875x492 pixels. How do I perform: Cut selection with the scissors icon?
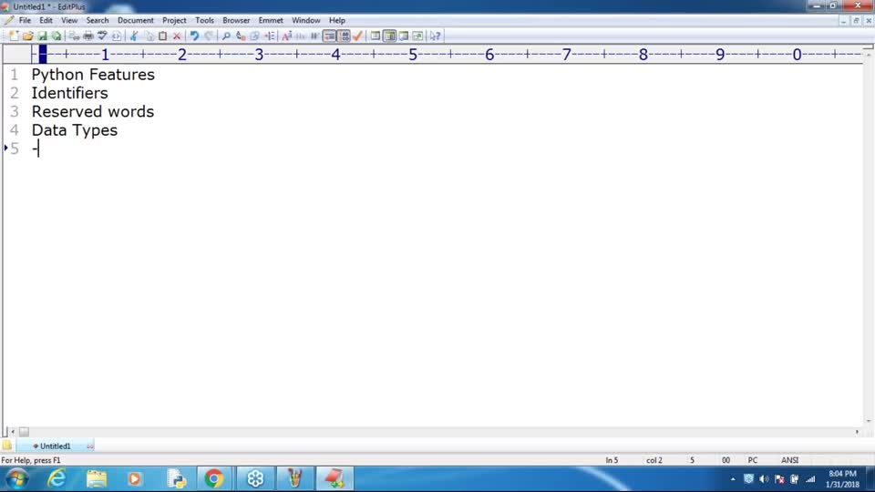click(134, 36)
